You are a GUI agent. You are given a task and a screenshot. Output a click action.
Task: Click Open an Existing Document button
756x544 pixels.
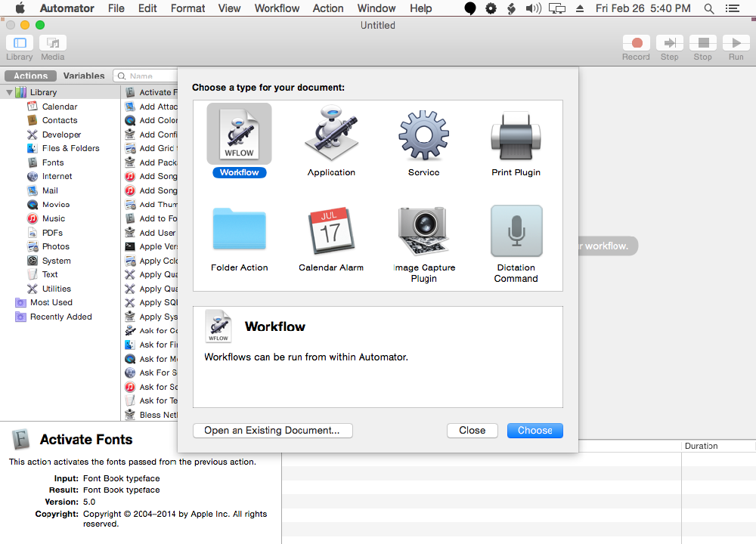click(x=272, y=430)
